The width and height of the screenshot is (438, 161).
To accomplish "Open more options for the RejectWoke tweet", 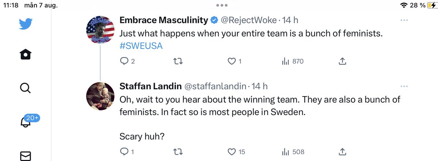I will tap(404, 20).
